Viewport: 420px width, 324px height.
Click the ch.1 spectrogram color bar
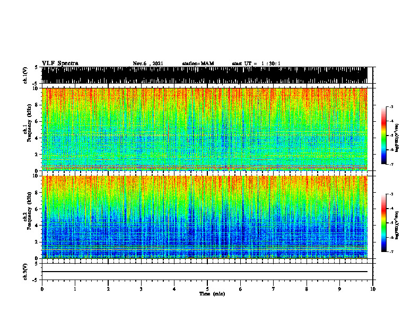coord(384,136)
